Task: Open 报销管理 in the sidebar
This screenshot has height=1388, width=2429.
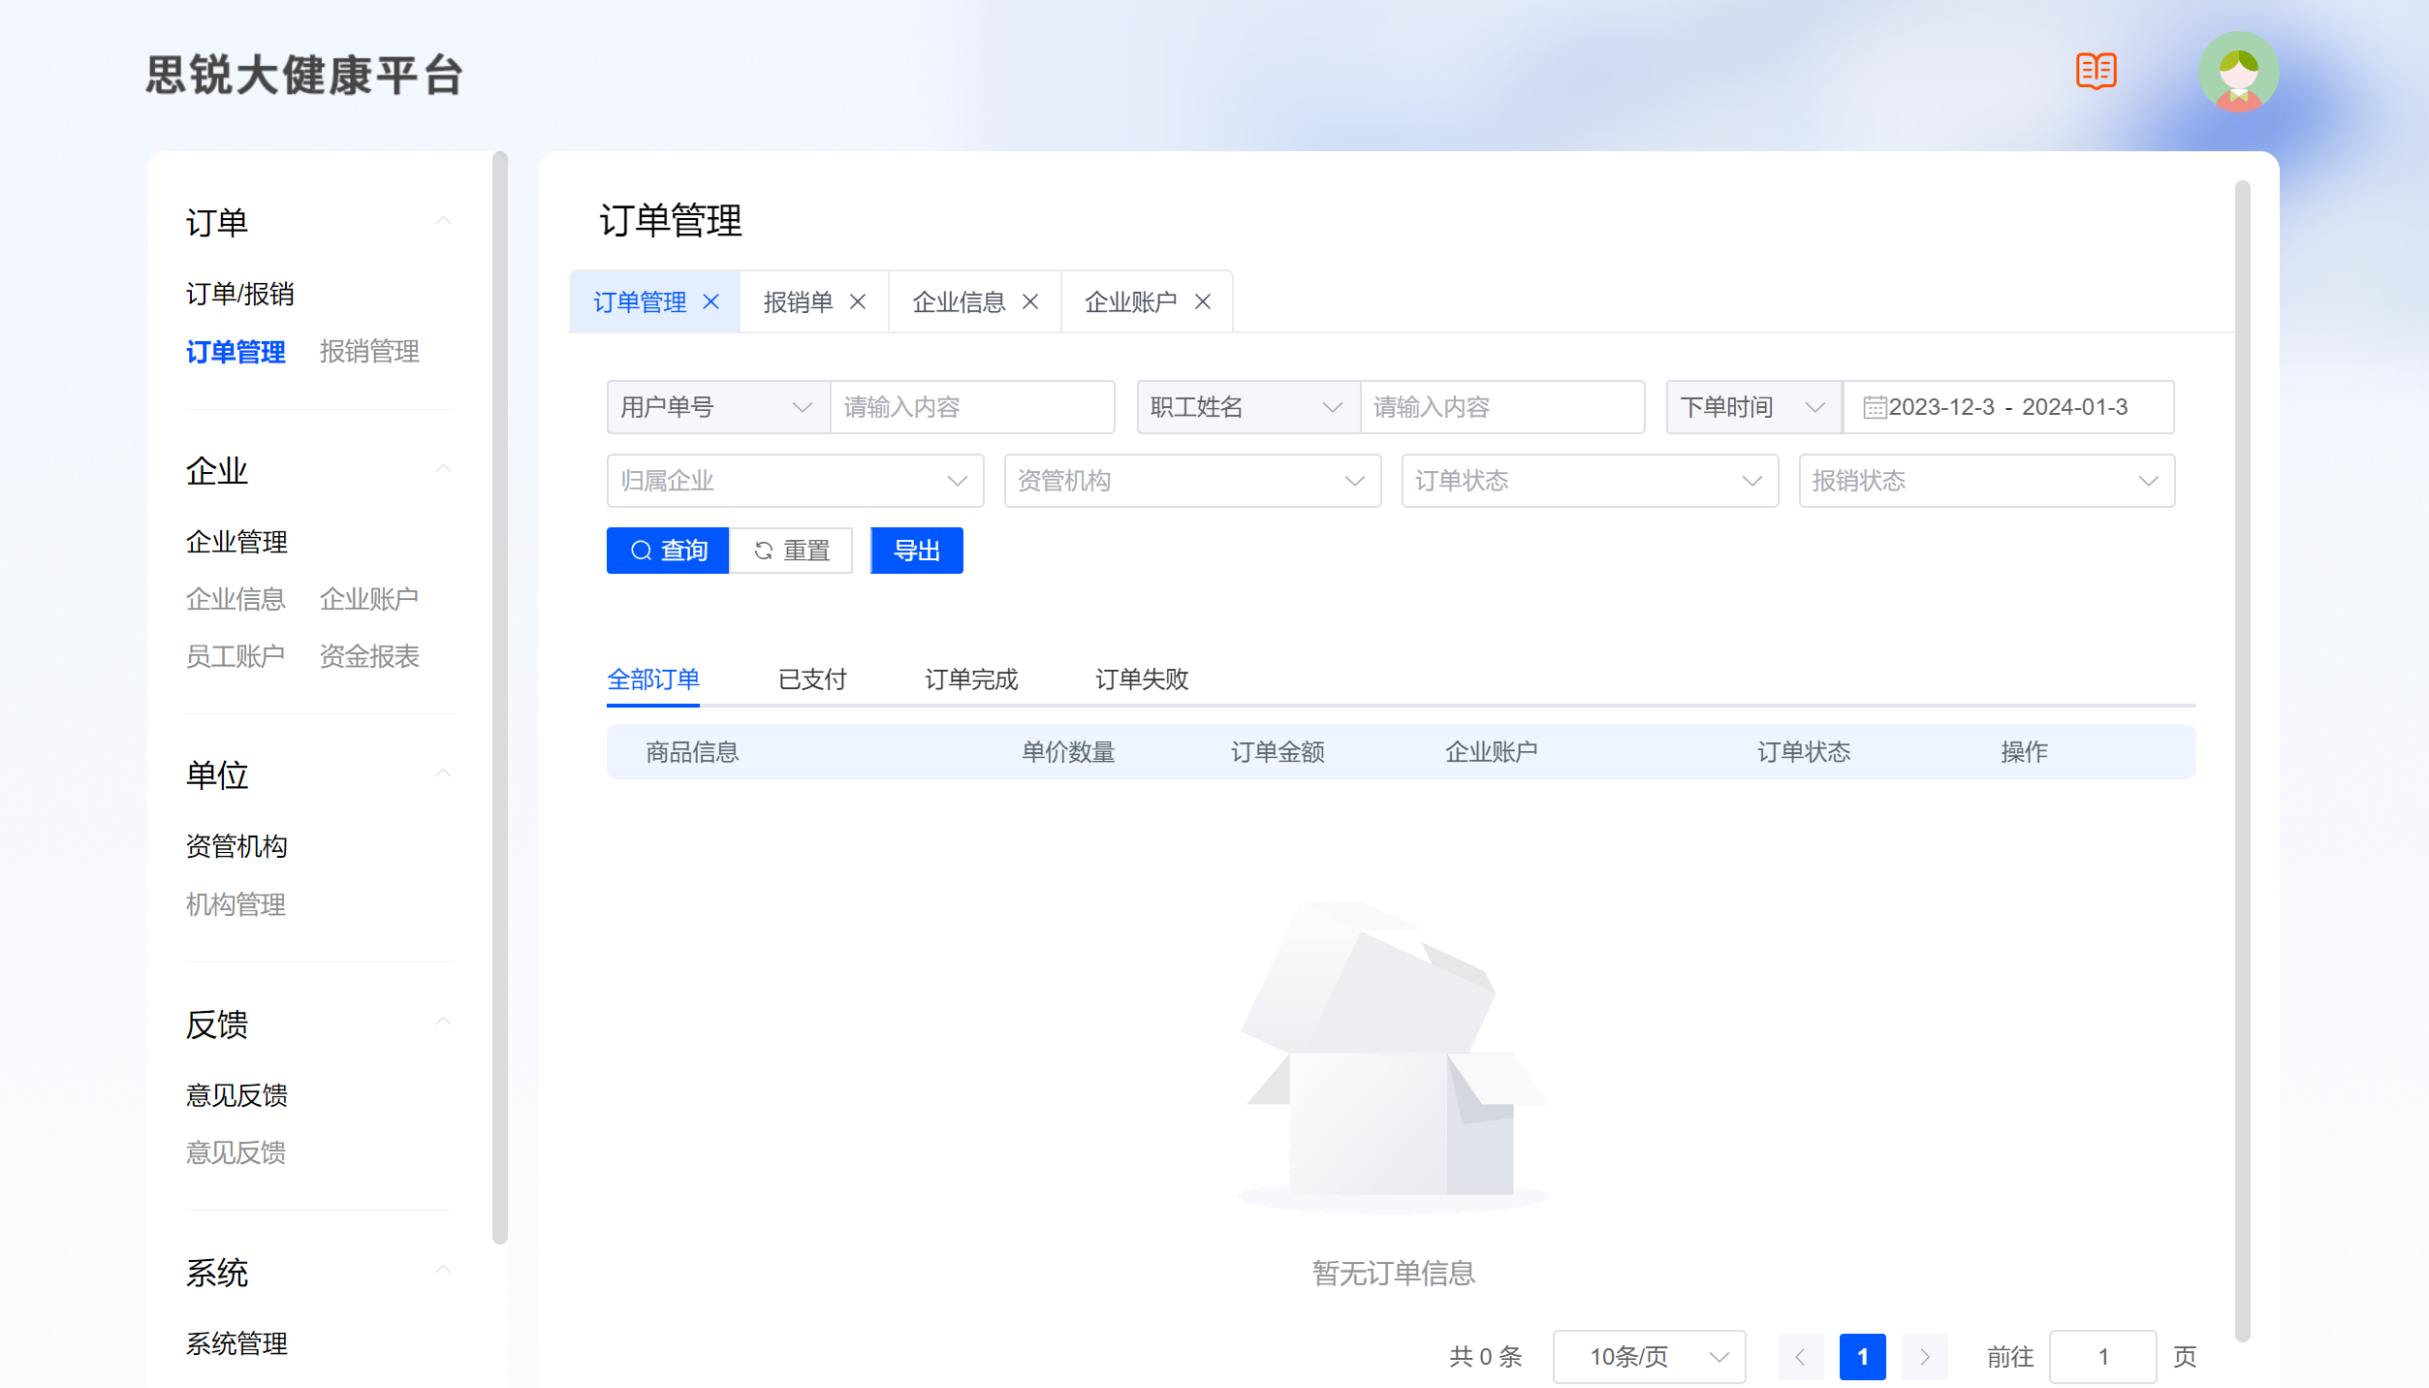Action: pyautogui.click(x=369, y=352)
